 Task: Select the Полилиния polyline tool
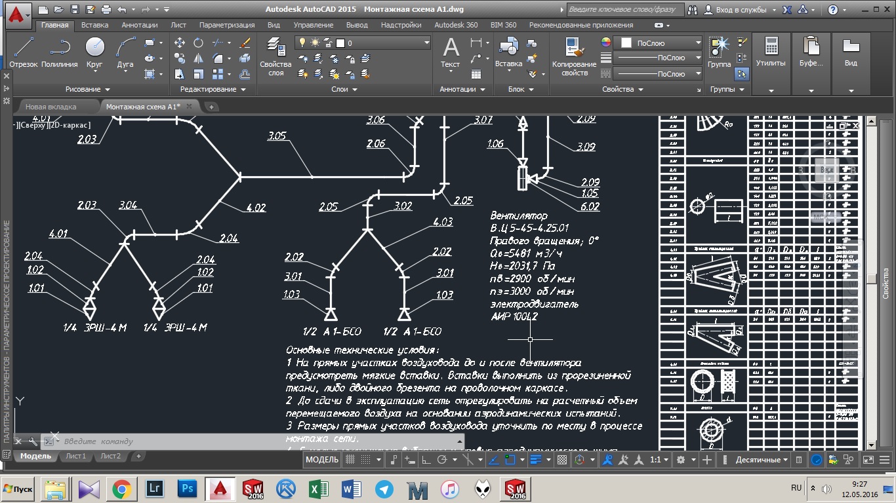(60, 52)
